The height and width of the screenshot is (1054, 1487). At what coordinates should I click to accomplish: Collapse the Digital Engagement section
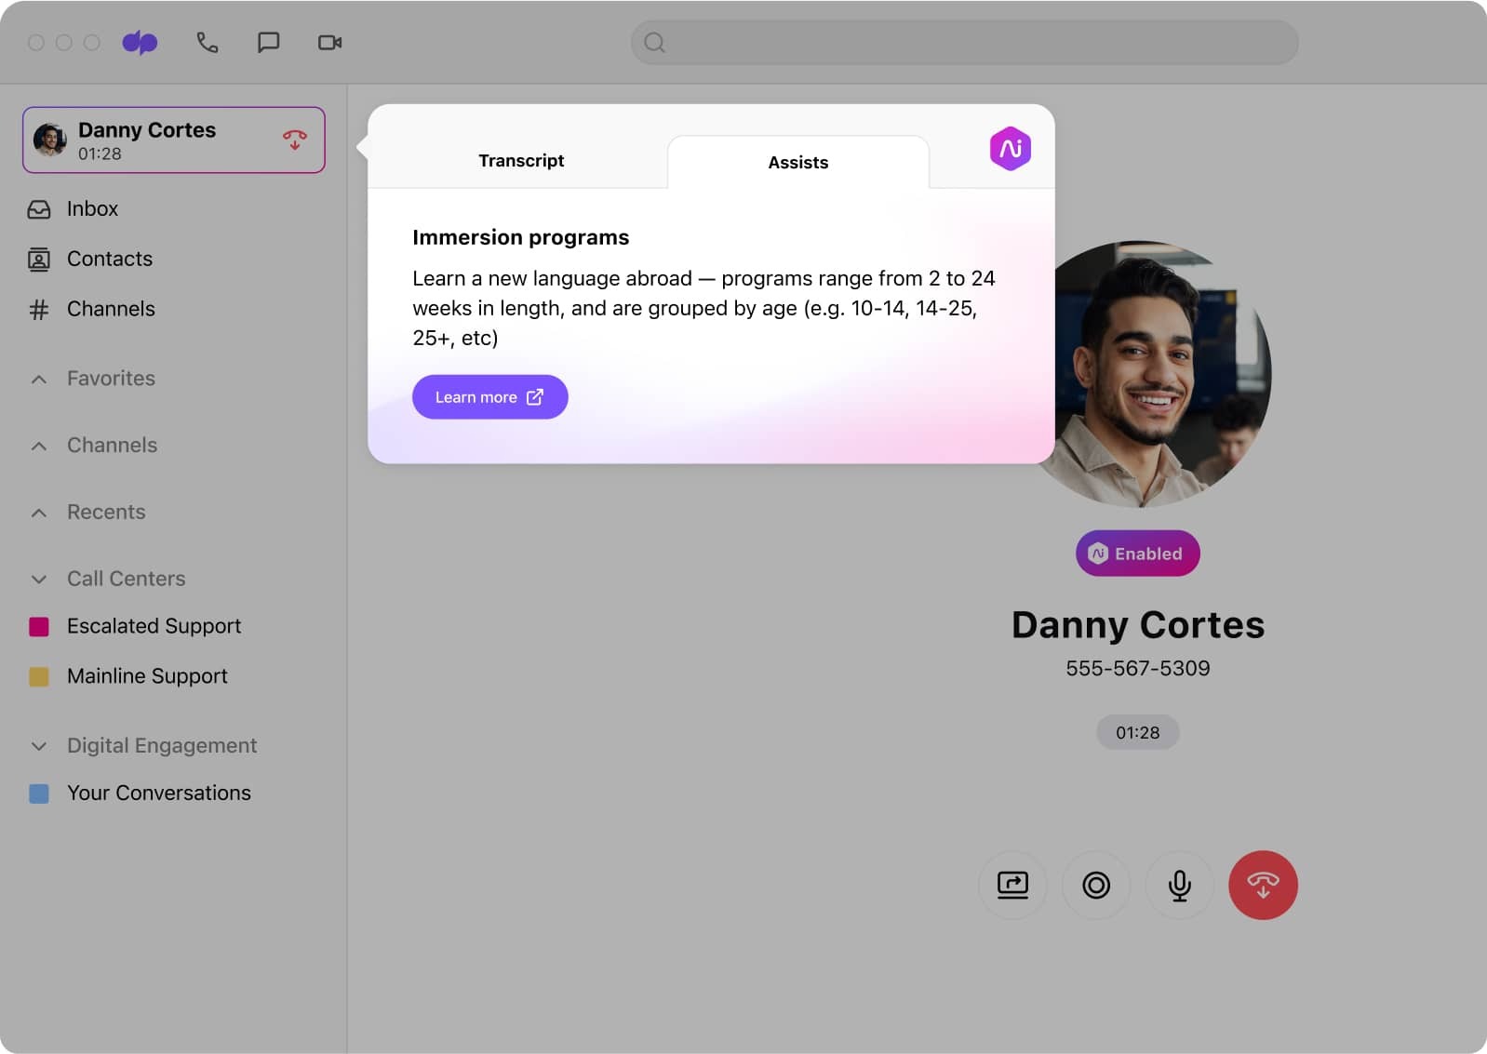(39, 746)
